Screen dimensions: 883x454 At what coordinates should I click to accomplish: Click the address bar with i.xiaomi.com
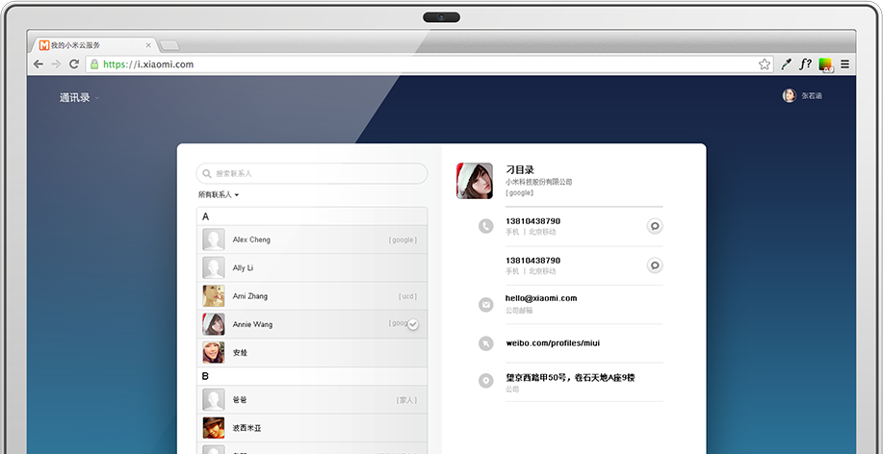[428, 64]
